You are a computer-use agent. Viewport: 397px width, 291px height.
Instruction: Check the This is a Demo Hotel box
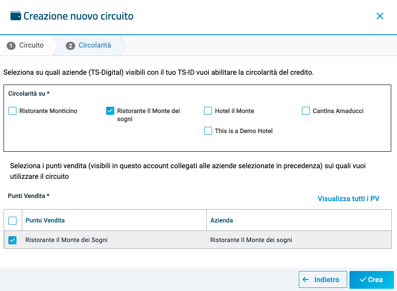pyautogui.click(x=208, y=131)
